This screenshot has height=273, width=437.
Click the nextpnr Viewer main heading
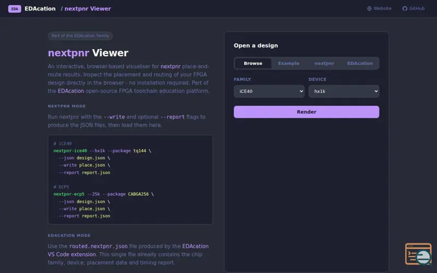[x=88, y=52]
